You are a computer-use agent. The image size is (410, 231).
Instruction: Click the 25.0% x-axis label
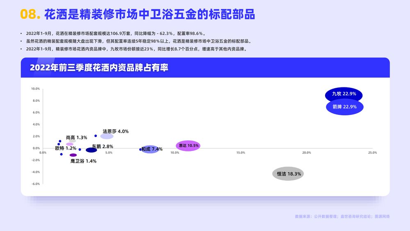(x=373, y=153)
